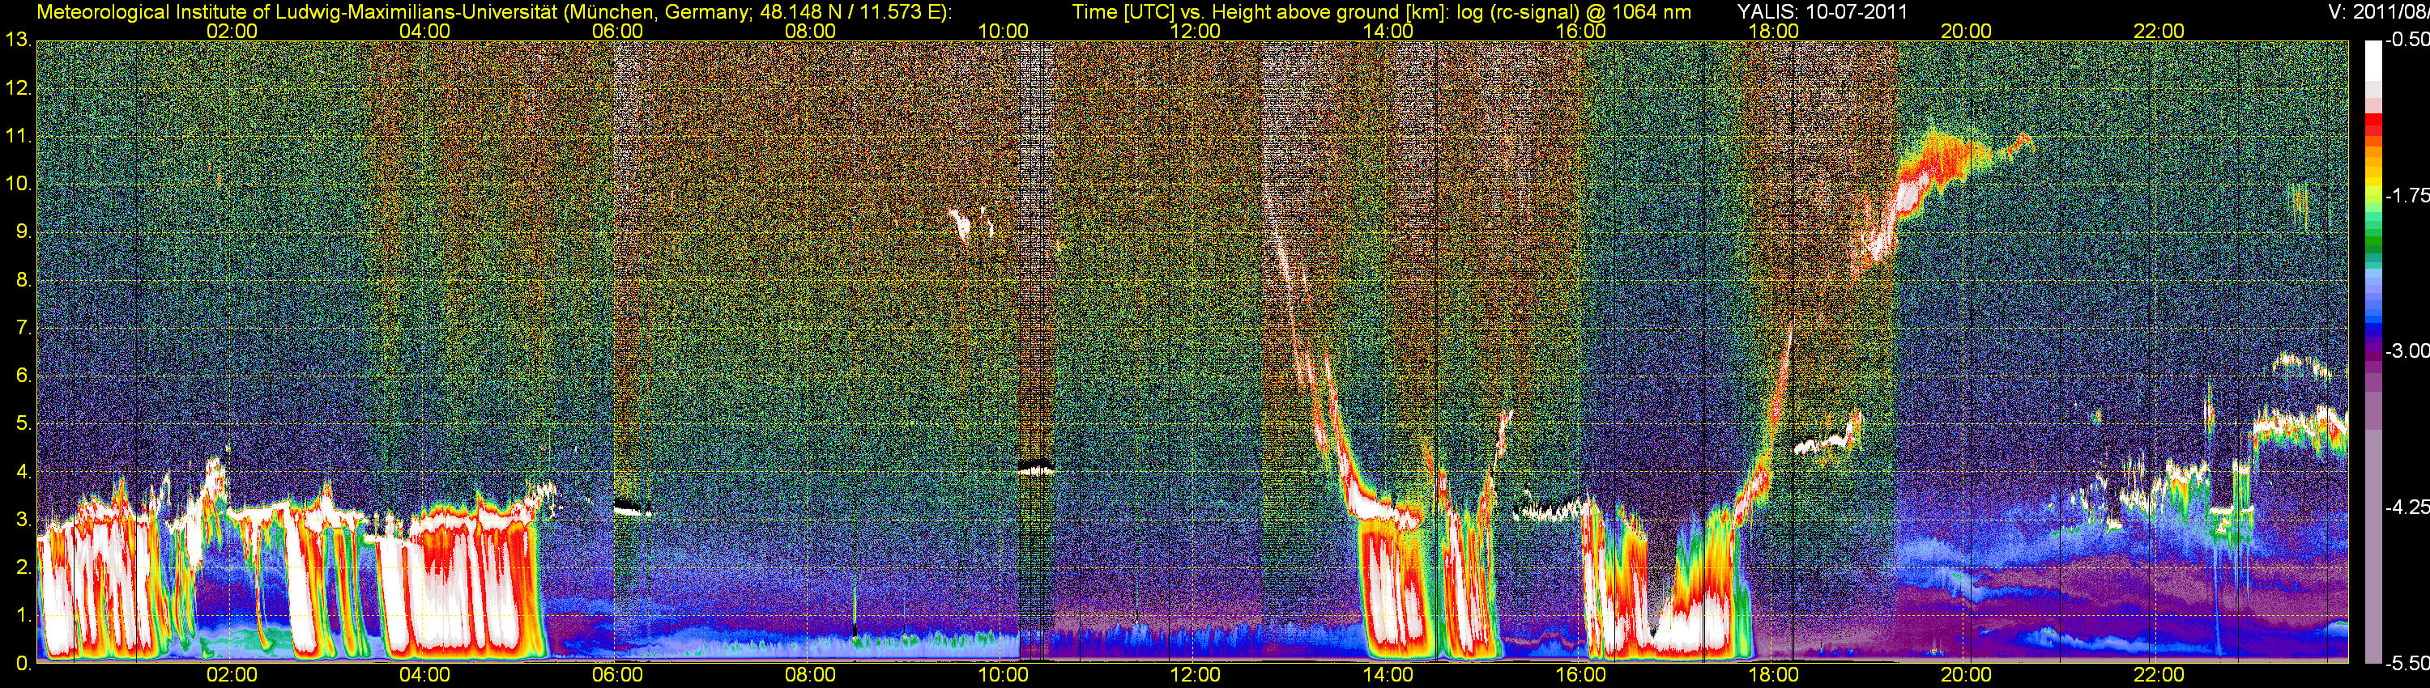Click the '-5.50' color scale value
Image resolution: width=2430 pixels, height=688 pixels.
[x=2407, y=663]
